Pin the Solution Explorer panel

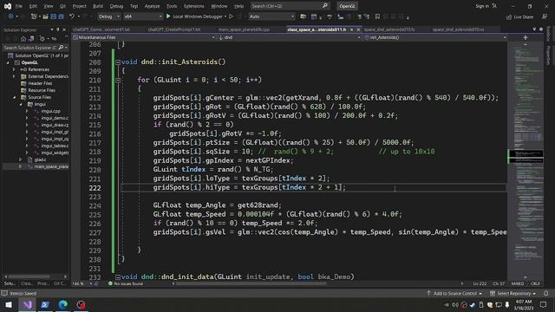[58, 29]
